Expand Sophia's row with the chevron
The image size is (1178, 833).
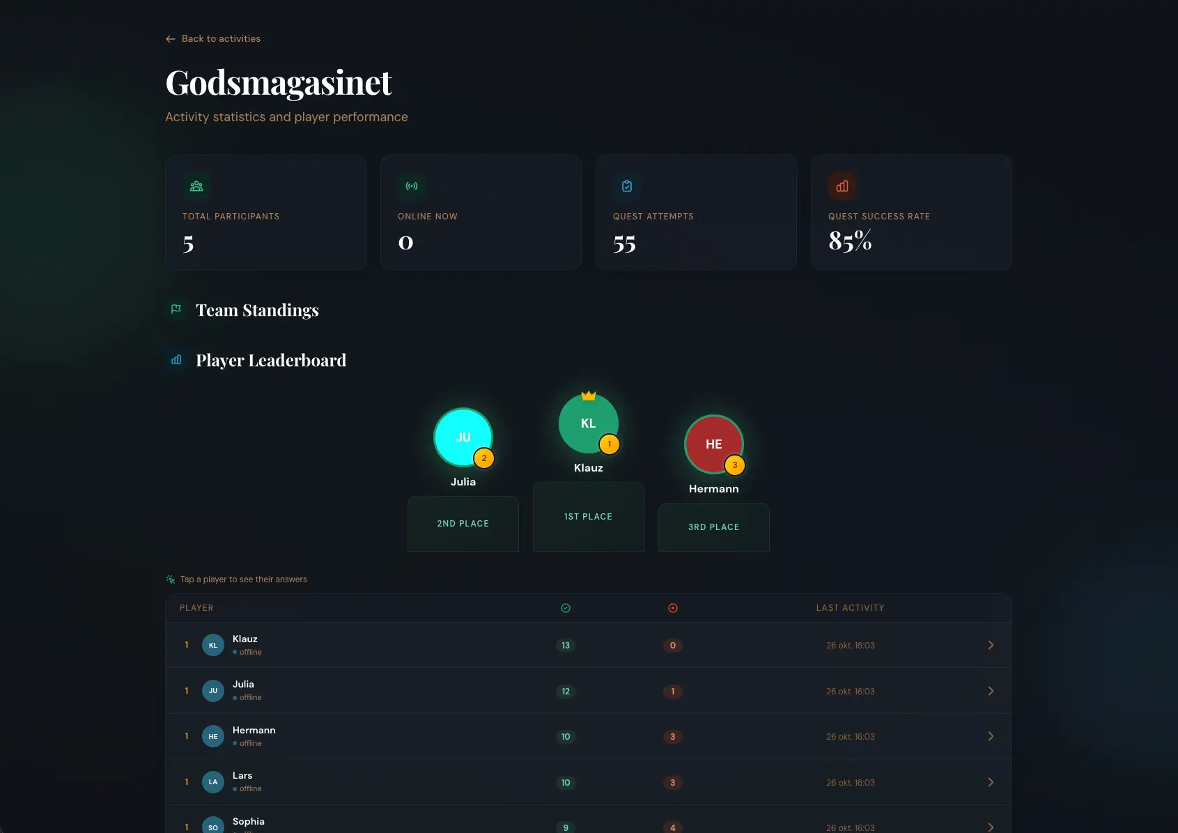[x=991, y=828]
